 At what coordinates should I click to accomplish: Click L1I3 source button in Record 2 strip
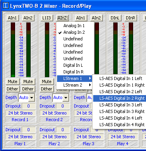[x=47, y=18]
